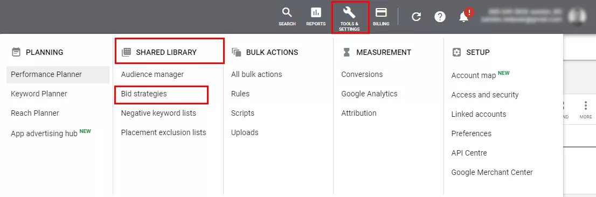Click the SETUP heading text
Image resolution: width=596 pixels, height=197 pixels.
pyautogui.click(x=478, y=52)
